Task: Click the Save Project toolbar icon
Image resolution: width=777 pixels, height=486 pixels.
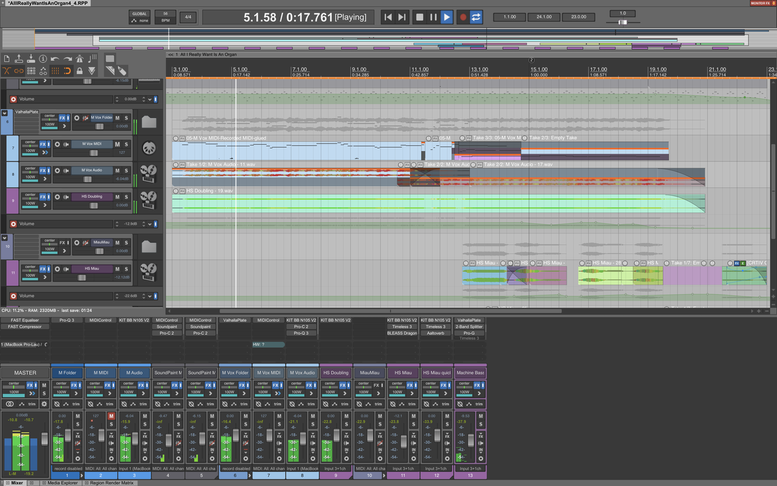Action: point(31,59)
